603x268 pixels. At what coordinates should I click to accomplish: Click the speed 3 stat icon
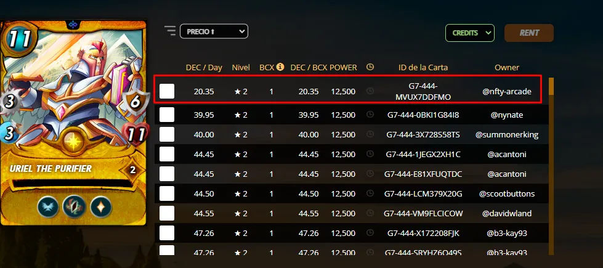tap(9, 134)
